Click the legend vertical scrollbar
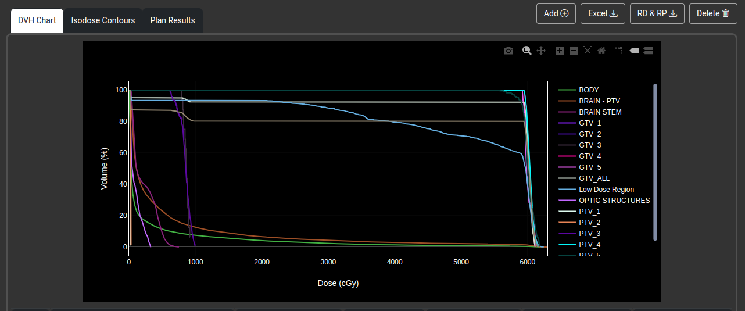 655,162
